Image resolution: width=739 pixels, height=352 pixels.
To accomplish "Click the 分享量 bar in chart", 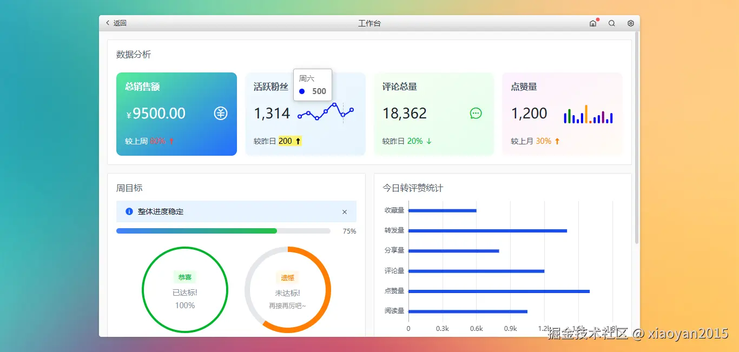I will pyautogui.click(x=454, y=251).
